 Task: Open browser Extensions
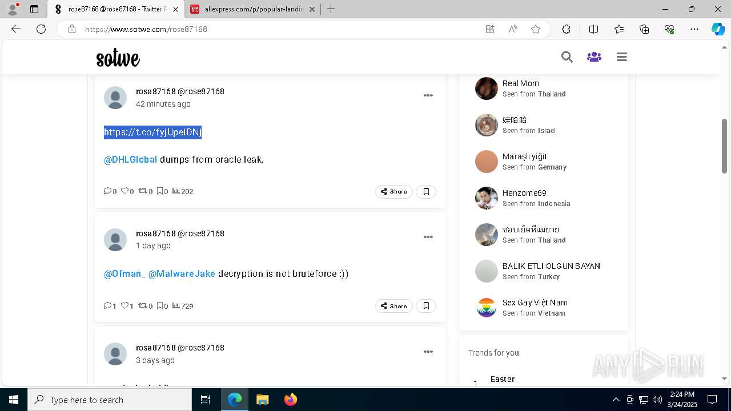click(566, 29)
